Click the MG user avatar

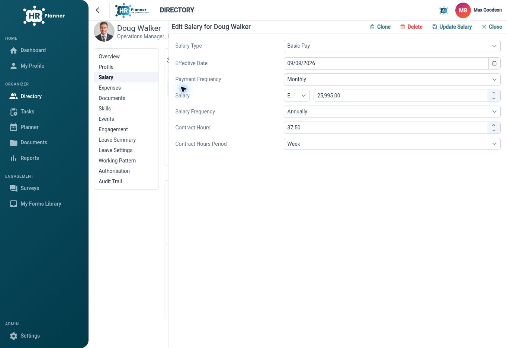click(463, 10)
